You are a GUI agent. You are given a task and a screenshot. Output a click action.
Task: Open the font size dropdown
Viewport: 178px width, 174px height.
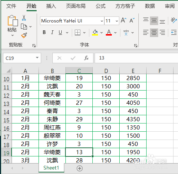pyautogui.click(x=117, y=21)
